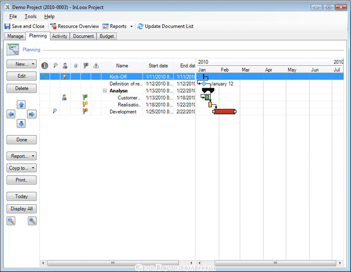Click the attachment paperclip column header icon
The height and width of the screenshot is (272, 351).
tap(76, 66)
